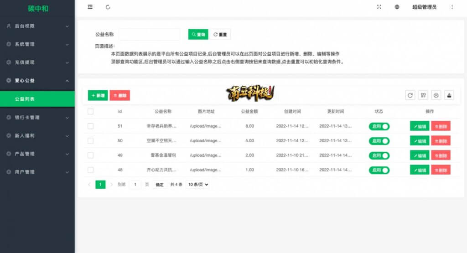Delete the row with id 50
This screenshot has height=253, width=467.
441,141
